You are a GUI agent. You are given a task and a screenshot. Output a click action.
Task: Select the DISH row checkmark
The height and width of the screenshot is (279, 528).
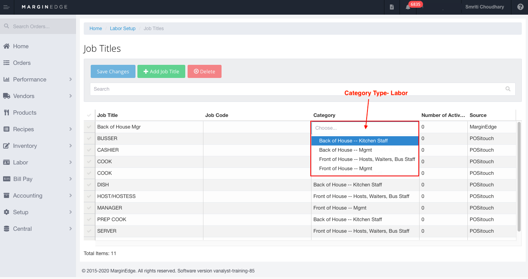pyautogui.click(x=89, y=184)
